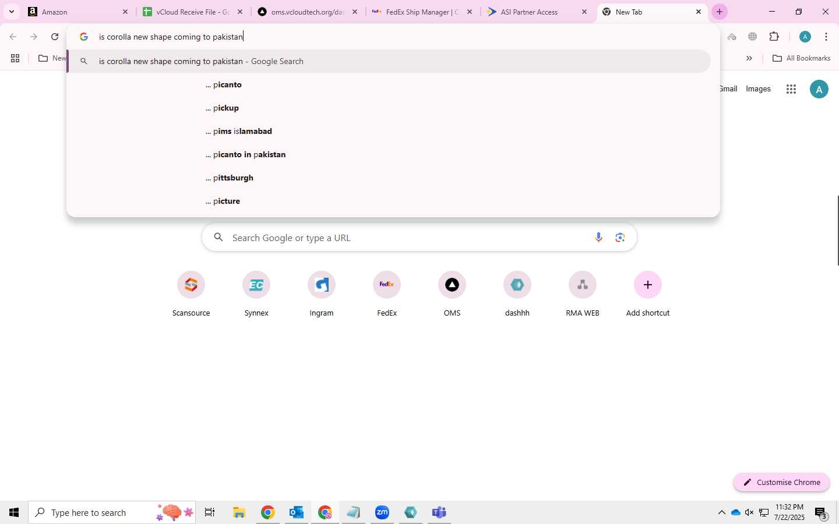Focus the Search Google or type URL box
Viewport: 839px width, 524px height.
tap(419, 238)
